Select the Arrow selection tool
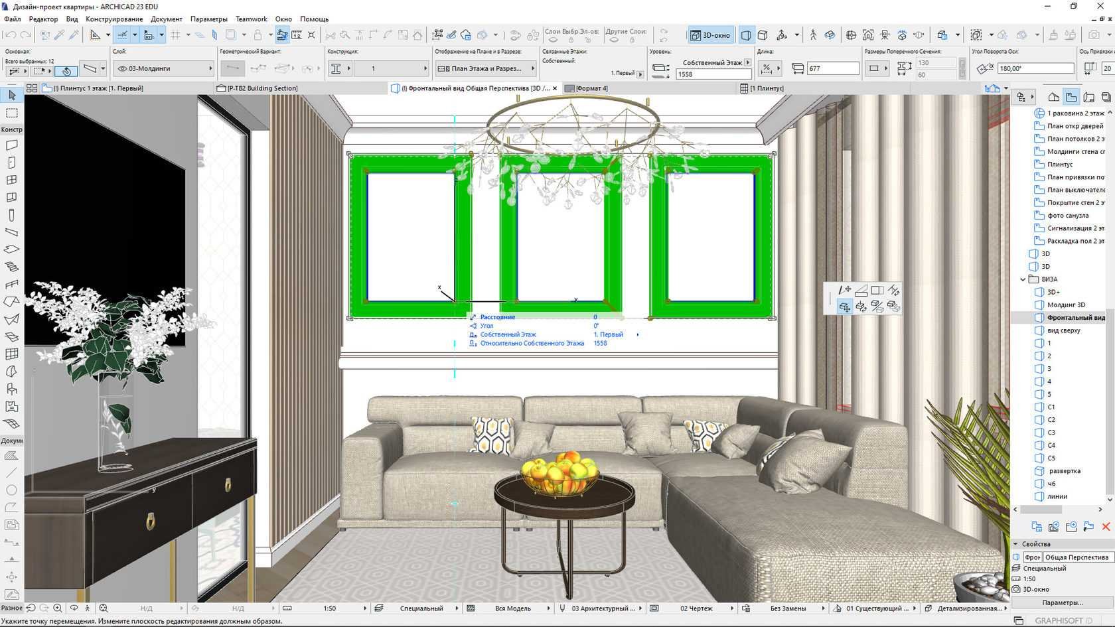 tap(12, 96)
